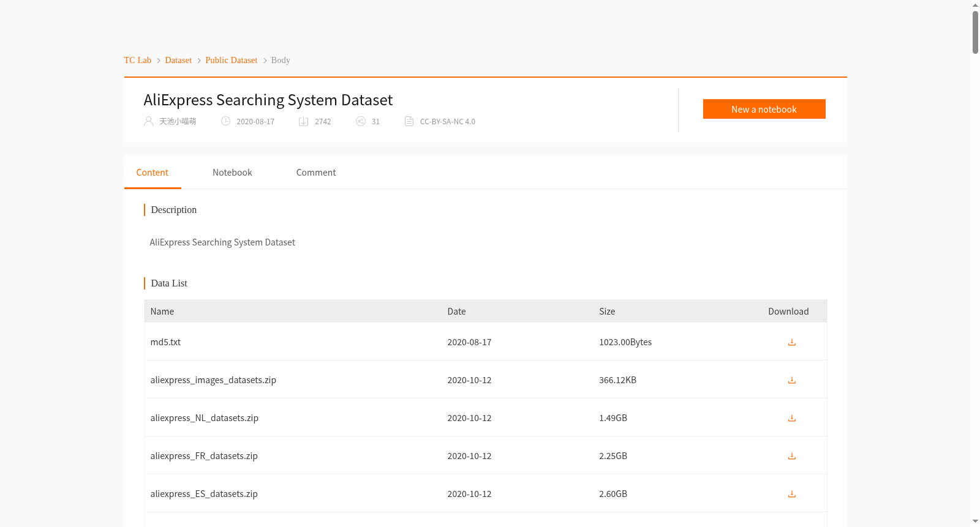Click the date in aliexpress_FR_datasets.zip row
The height and width of the screenshot is (527, 980).
coord(470,456)
